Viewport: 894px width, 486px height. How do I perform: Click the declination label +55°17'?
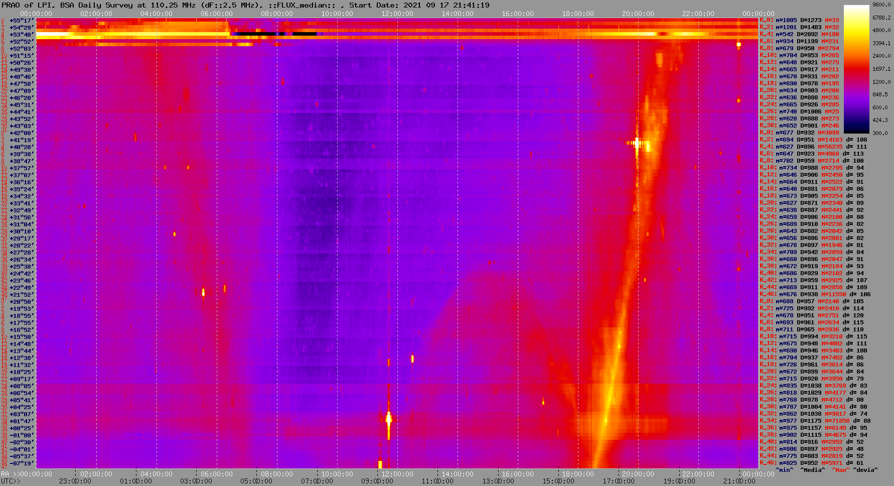pyautogui.click(x=22, y=21)
